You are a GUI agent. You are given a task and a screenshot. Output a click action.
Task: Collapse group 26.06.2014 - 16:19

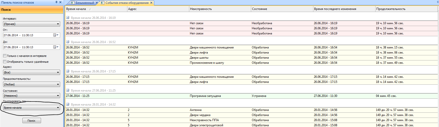(68, 18)
